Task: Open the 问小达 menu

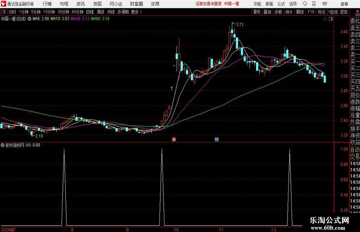Action: coord(116,4)
